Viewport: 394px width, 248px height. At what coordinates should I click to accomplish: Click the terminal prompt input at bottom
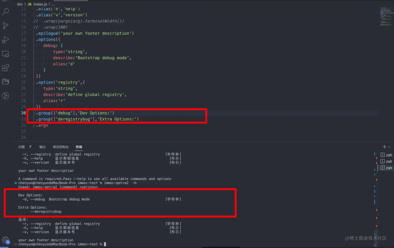tap(105, 244)
